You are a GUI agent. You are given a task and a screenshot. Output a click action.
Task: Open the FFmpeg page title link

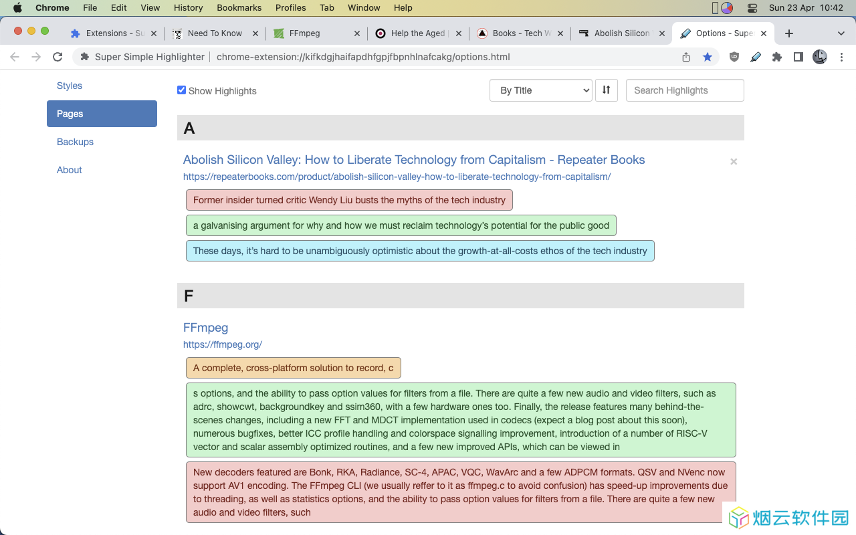[x=206, y=328]
